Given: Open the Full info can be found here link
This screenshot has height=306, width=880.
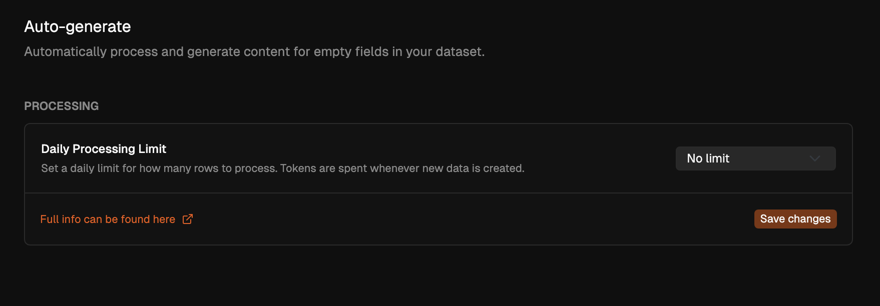Looking at the screenshot, I should pos(108,219).
